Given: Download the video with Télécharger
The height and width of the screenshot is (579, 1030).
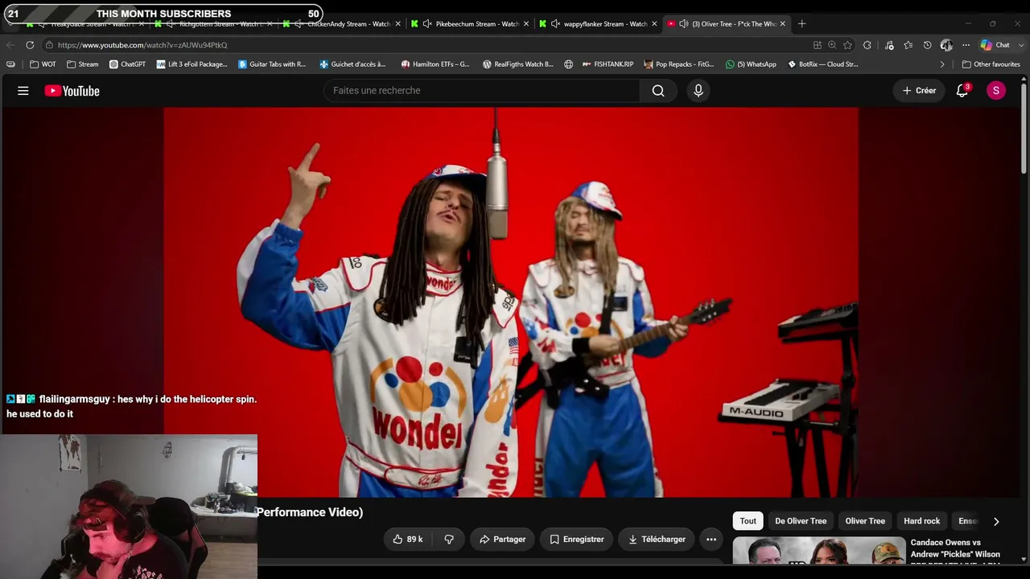Looking at the screenshot, I should click(657, 540).
